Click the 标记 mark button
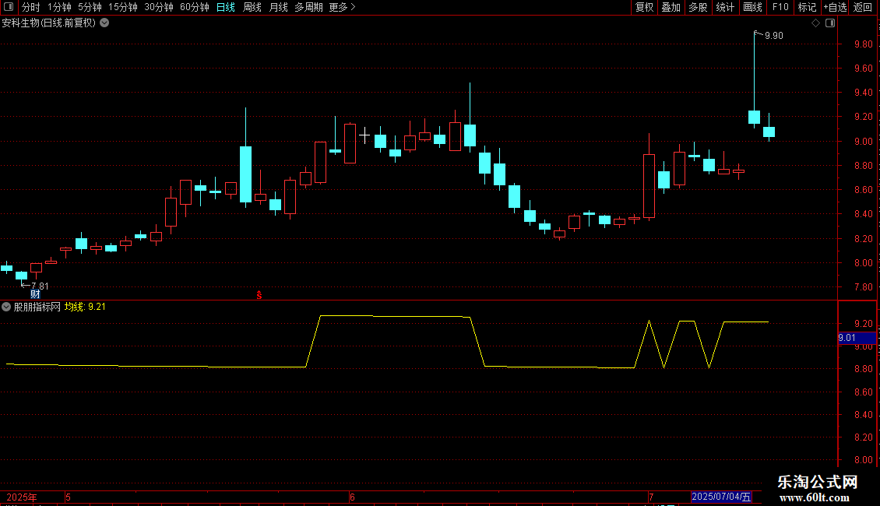Screen dimensions: 880x506 (x=807, y=7)
